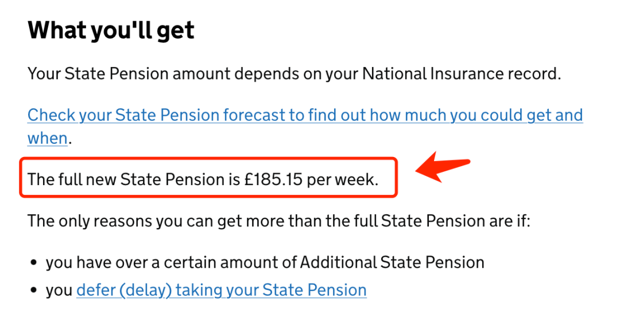The width and height of the screenshot is (620, 314).
Task: Click the 'Additional State Pension' words
Action: pos(392,262)
